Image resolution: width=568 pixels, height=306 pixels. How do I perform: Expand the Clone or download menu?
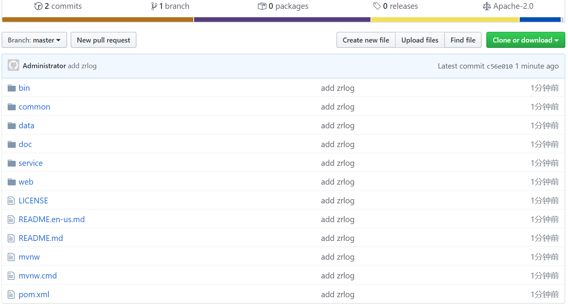525,40
